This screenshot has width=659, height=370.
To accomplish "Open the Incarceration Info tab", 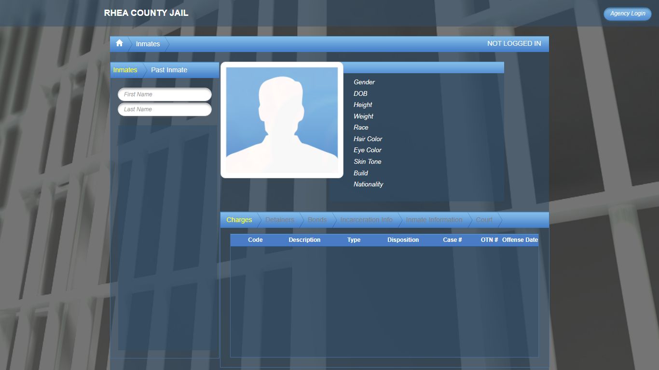I will [x=366, y=220].
